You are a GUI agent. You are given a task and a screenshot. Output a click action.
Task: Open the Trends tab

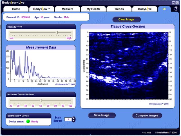click(x=119, y=9)
